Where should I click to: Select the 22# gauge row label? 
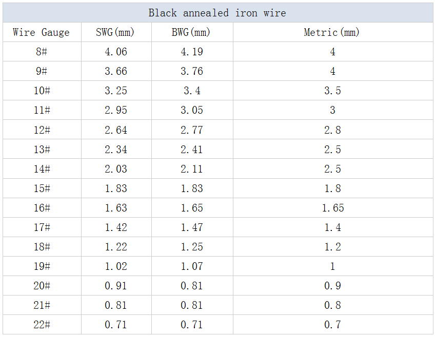(42, 325)
